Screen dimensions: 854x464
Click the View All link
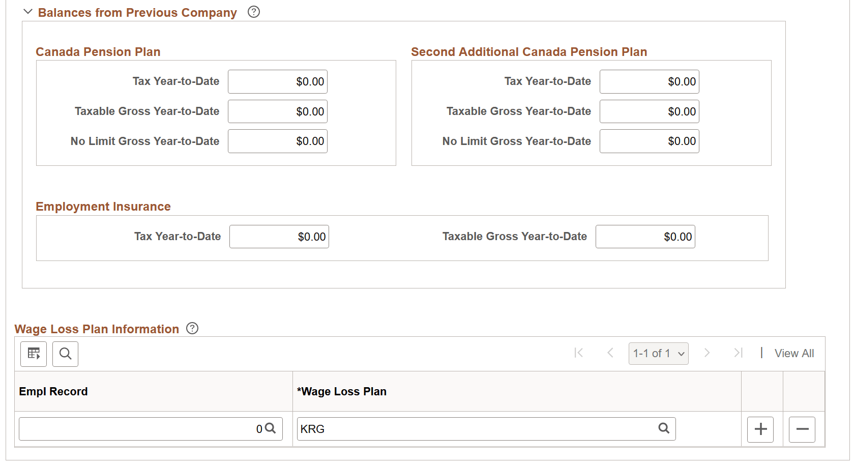click(x=794, y=353)
